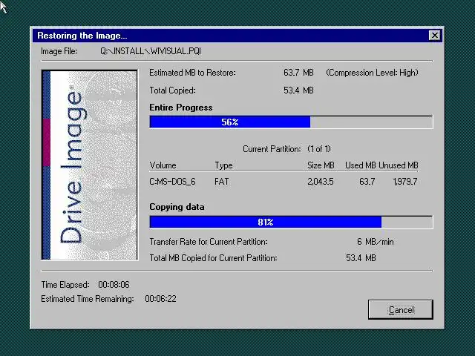
Task: Click the FAT partition type cell
Action: coord(221,182)
